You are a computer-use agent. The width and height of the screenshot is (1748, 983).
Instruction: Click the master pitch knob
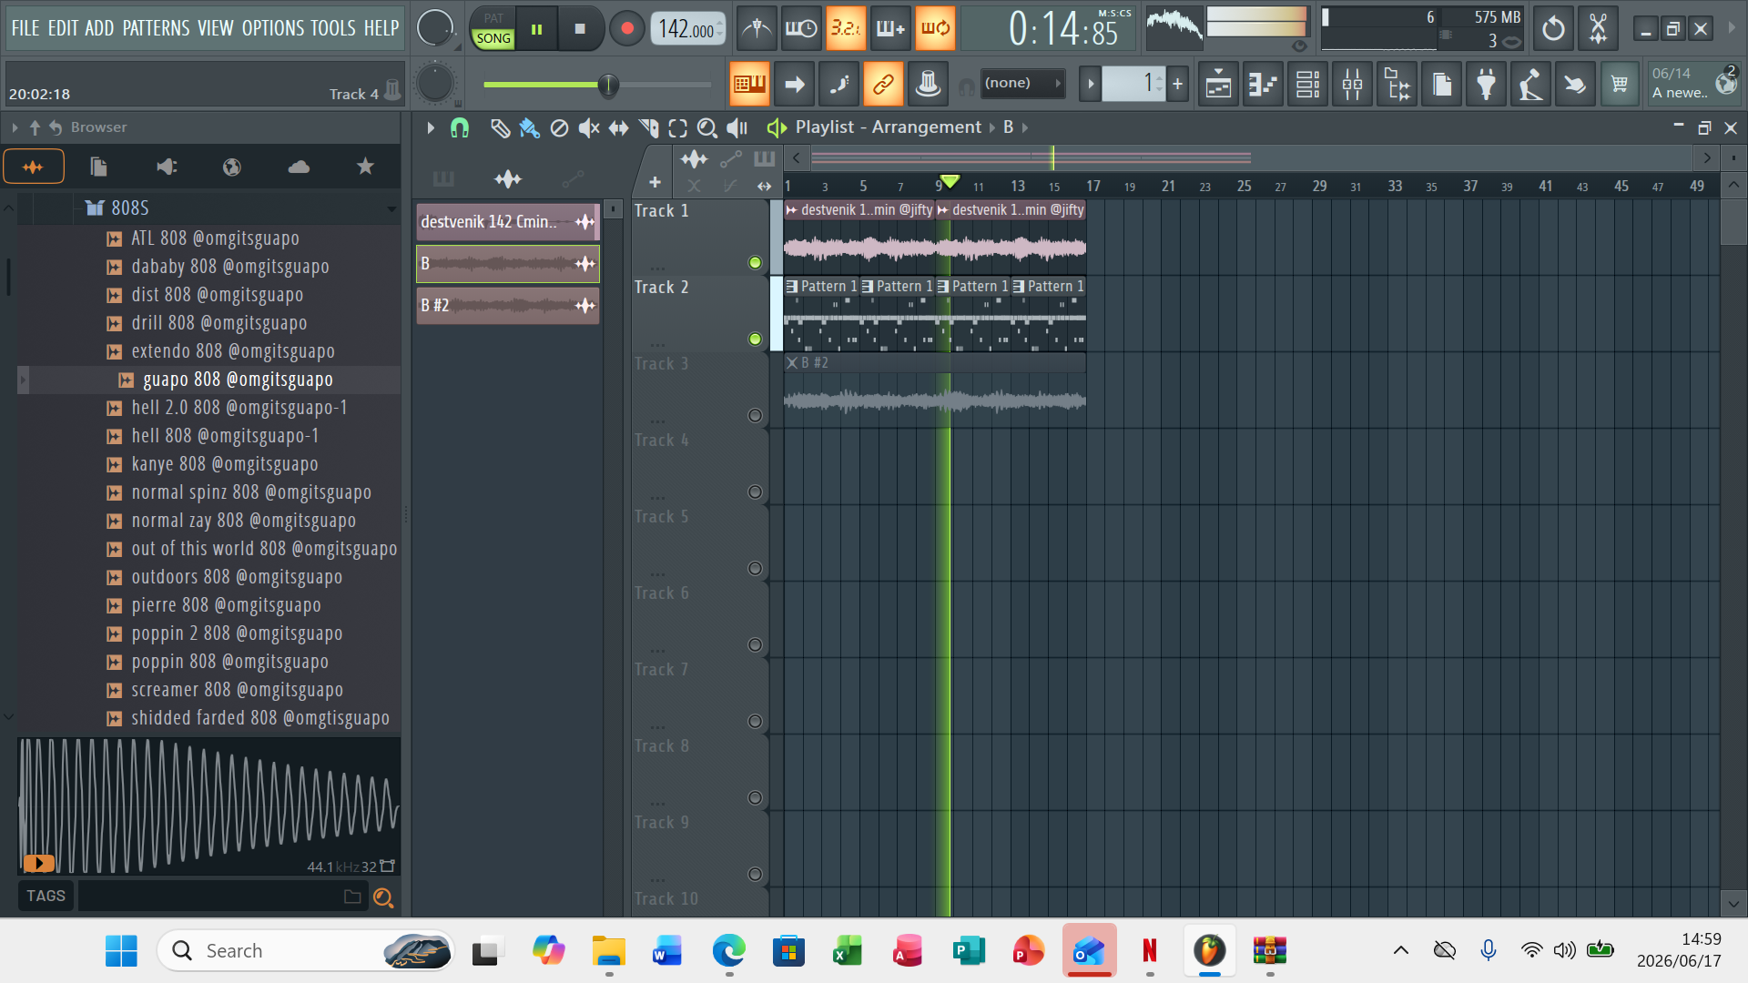[435, 85]
